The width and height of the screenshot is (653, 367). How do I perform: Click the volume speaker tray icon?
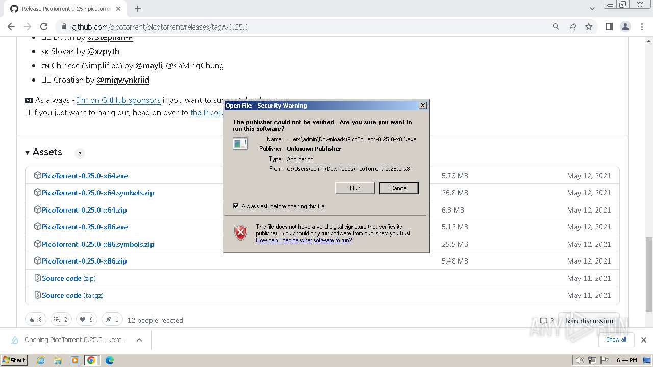pos(580,360)
